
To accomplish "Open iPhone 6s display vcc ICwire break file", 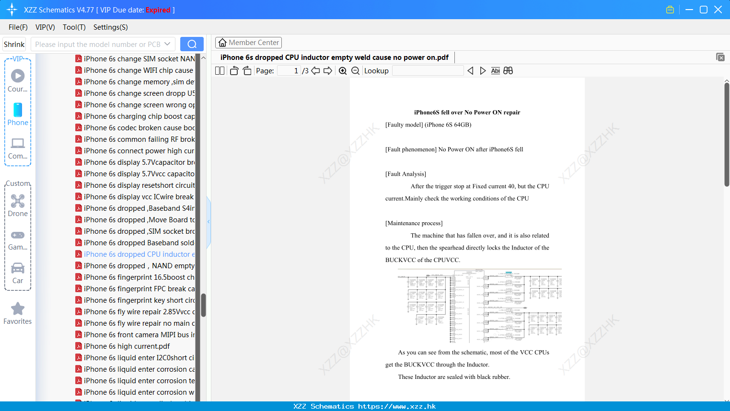I will pyautogui.click(x=135, y=197).
